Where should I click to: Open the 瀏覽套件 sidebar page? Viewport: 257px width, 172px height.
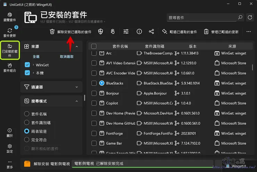(10, 17)
